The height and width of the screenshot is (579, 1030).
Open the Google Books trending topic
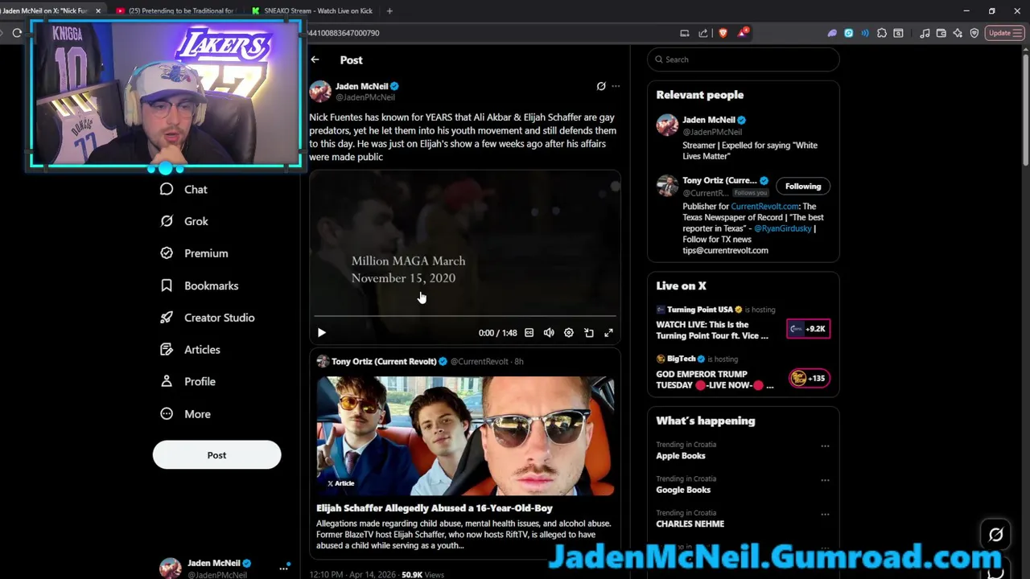tap(683, 490)
